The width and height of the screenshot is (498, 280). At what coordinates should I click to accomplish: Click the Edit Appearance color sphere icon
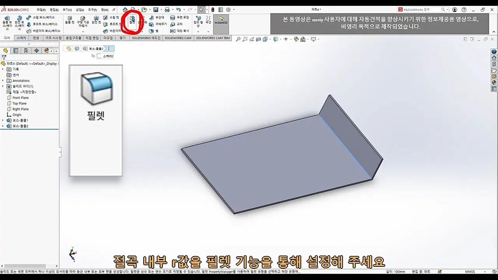pyautogui.click(x=296, y=39)
